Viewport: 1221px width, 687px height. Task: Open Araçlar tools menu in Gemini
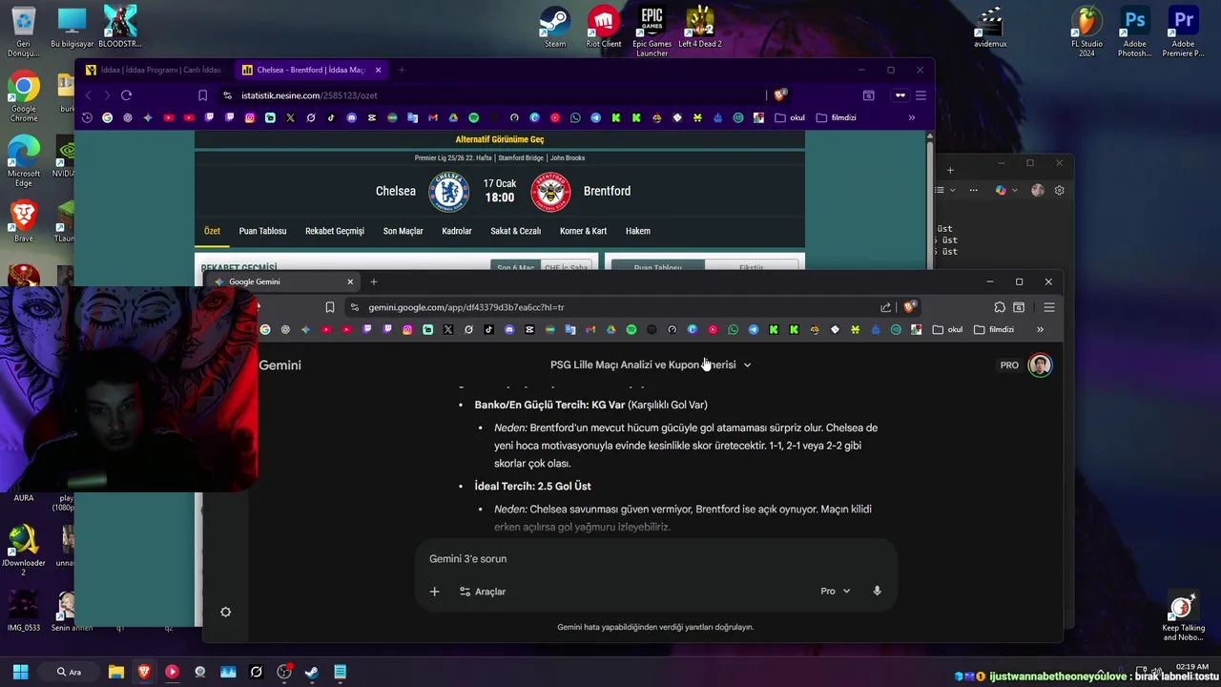tap(483, 592)
